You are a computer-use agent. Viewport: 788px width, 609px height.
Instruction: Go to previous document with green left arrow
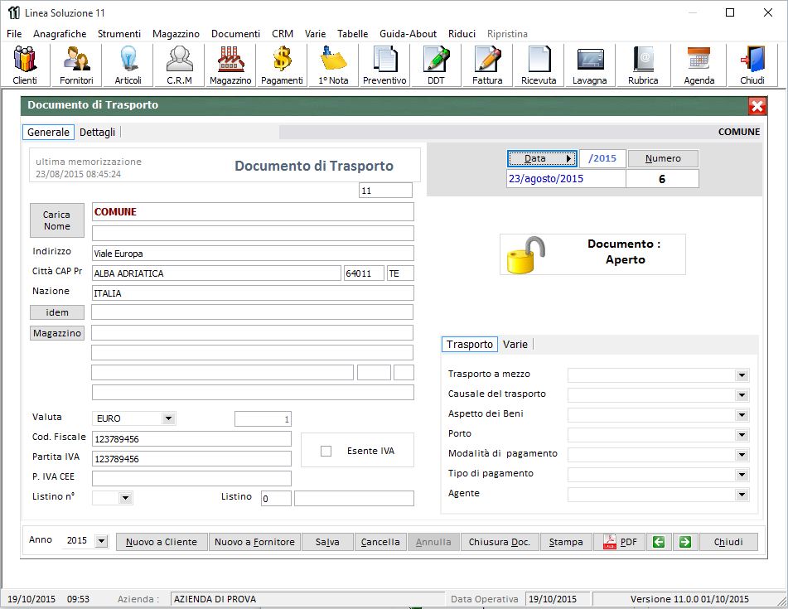(659, 542)
